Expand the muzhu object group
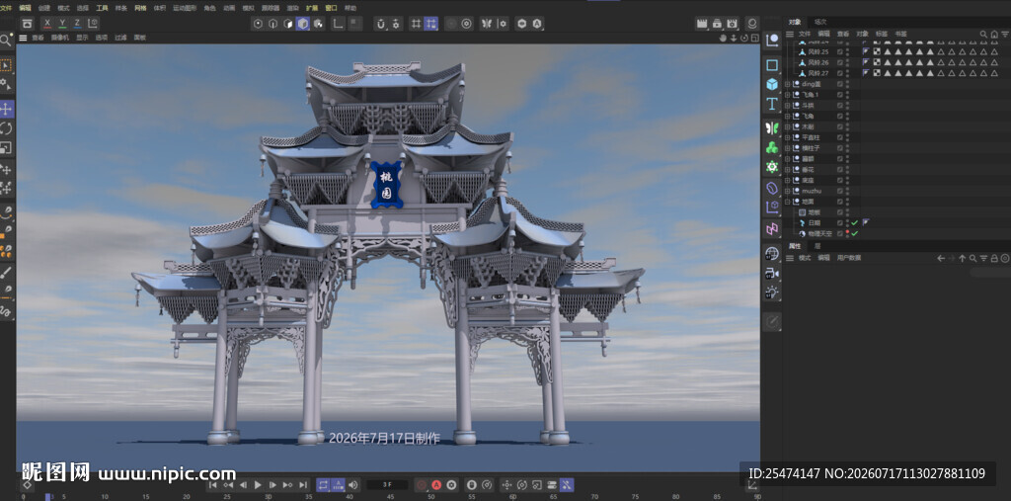The width and height of the screenshot is (1011, 501). [787, 191]
